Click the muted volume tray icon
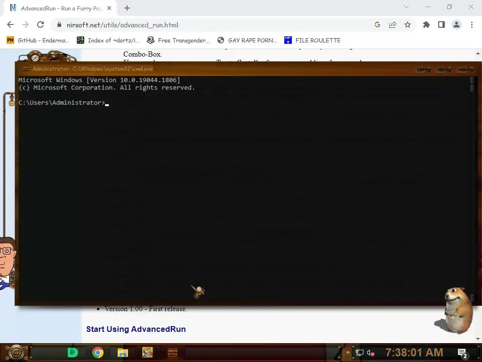Image resolution: width=482 pixels, height=362 pixels. coord(371,353)
